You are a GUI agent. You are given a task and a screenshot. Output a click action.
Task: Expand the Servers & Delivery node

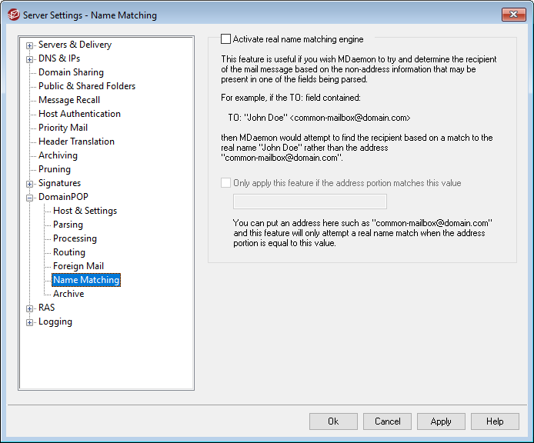click(30, 45)
